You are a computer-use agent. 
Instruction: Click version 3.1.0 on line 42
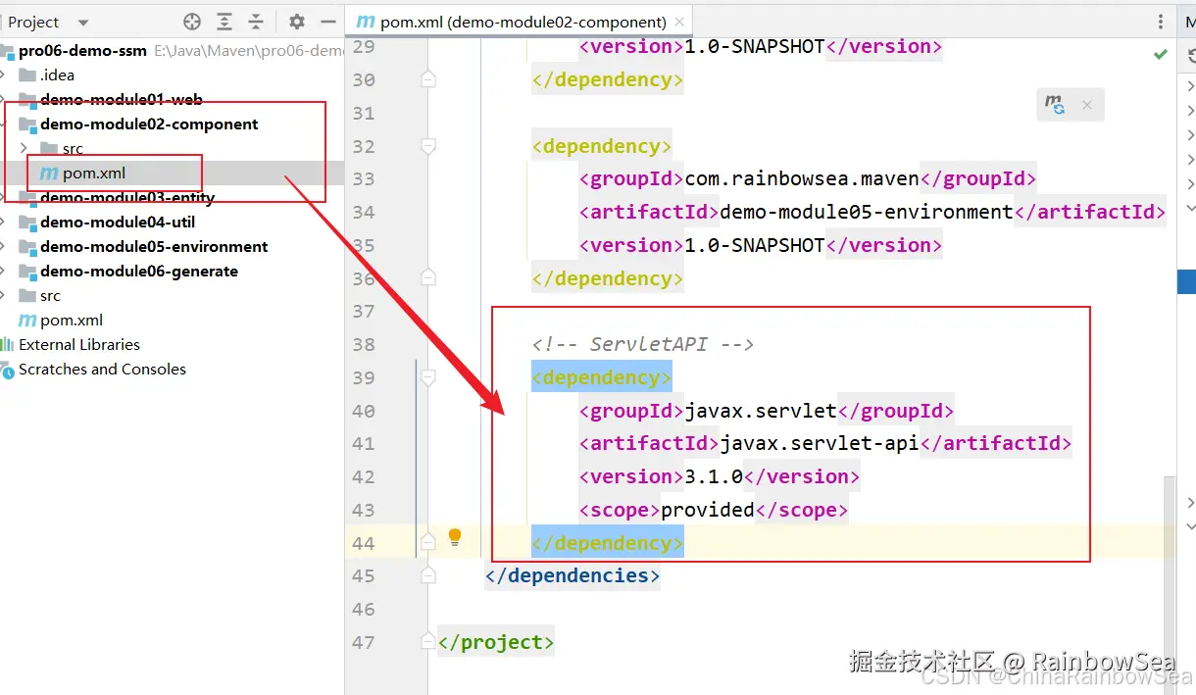714,476
